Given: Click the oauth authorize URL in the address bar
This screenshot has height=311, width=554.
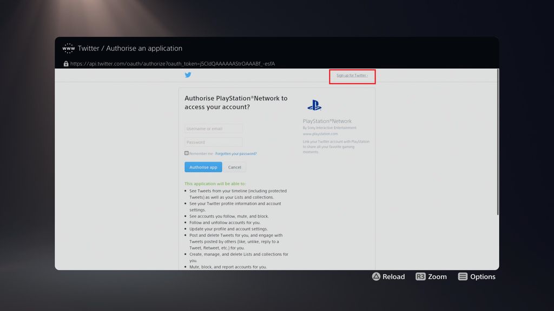Looking at the screenshot, I should 173,63.
